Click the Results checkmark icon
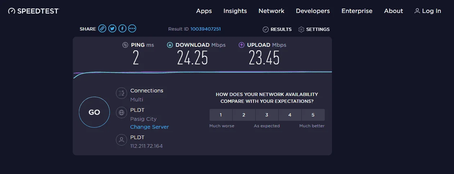 tap(266, 29)
